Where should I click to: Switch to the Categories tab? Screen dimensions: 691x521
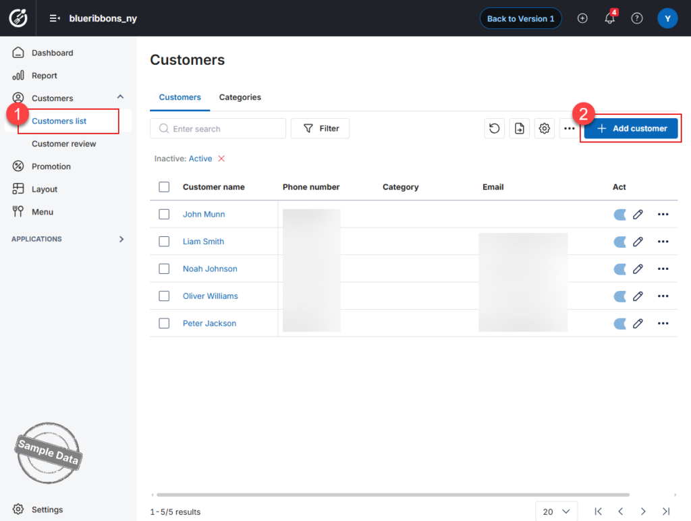click(240, 97)
